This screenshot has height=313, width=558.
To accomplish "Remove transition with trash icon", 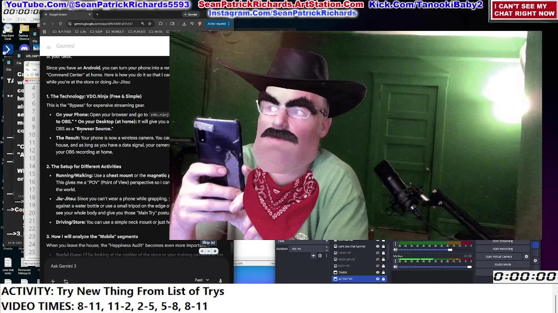I will pos(320,256).
